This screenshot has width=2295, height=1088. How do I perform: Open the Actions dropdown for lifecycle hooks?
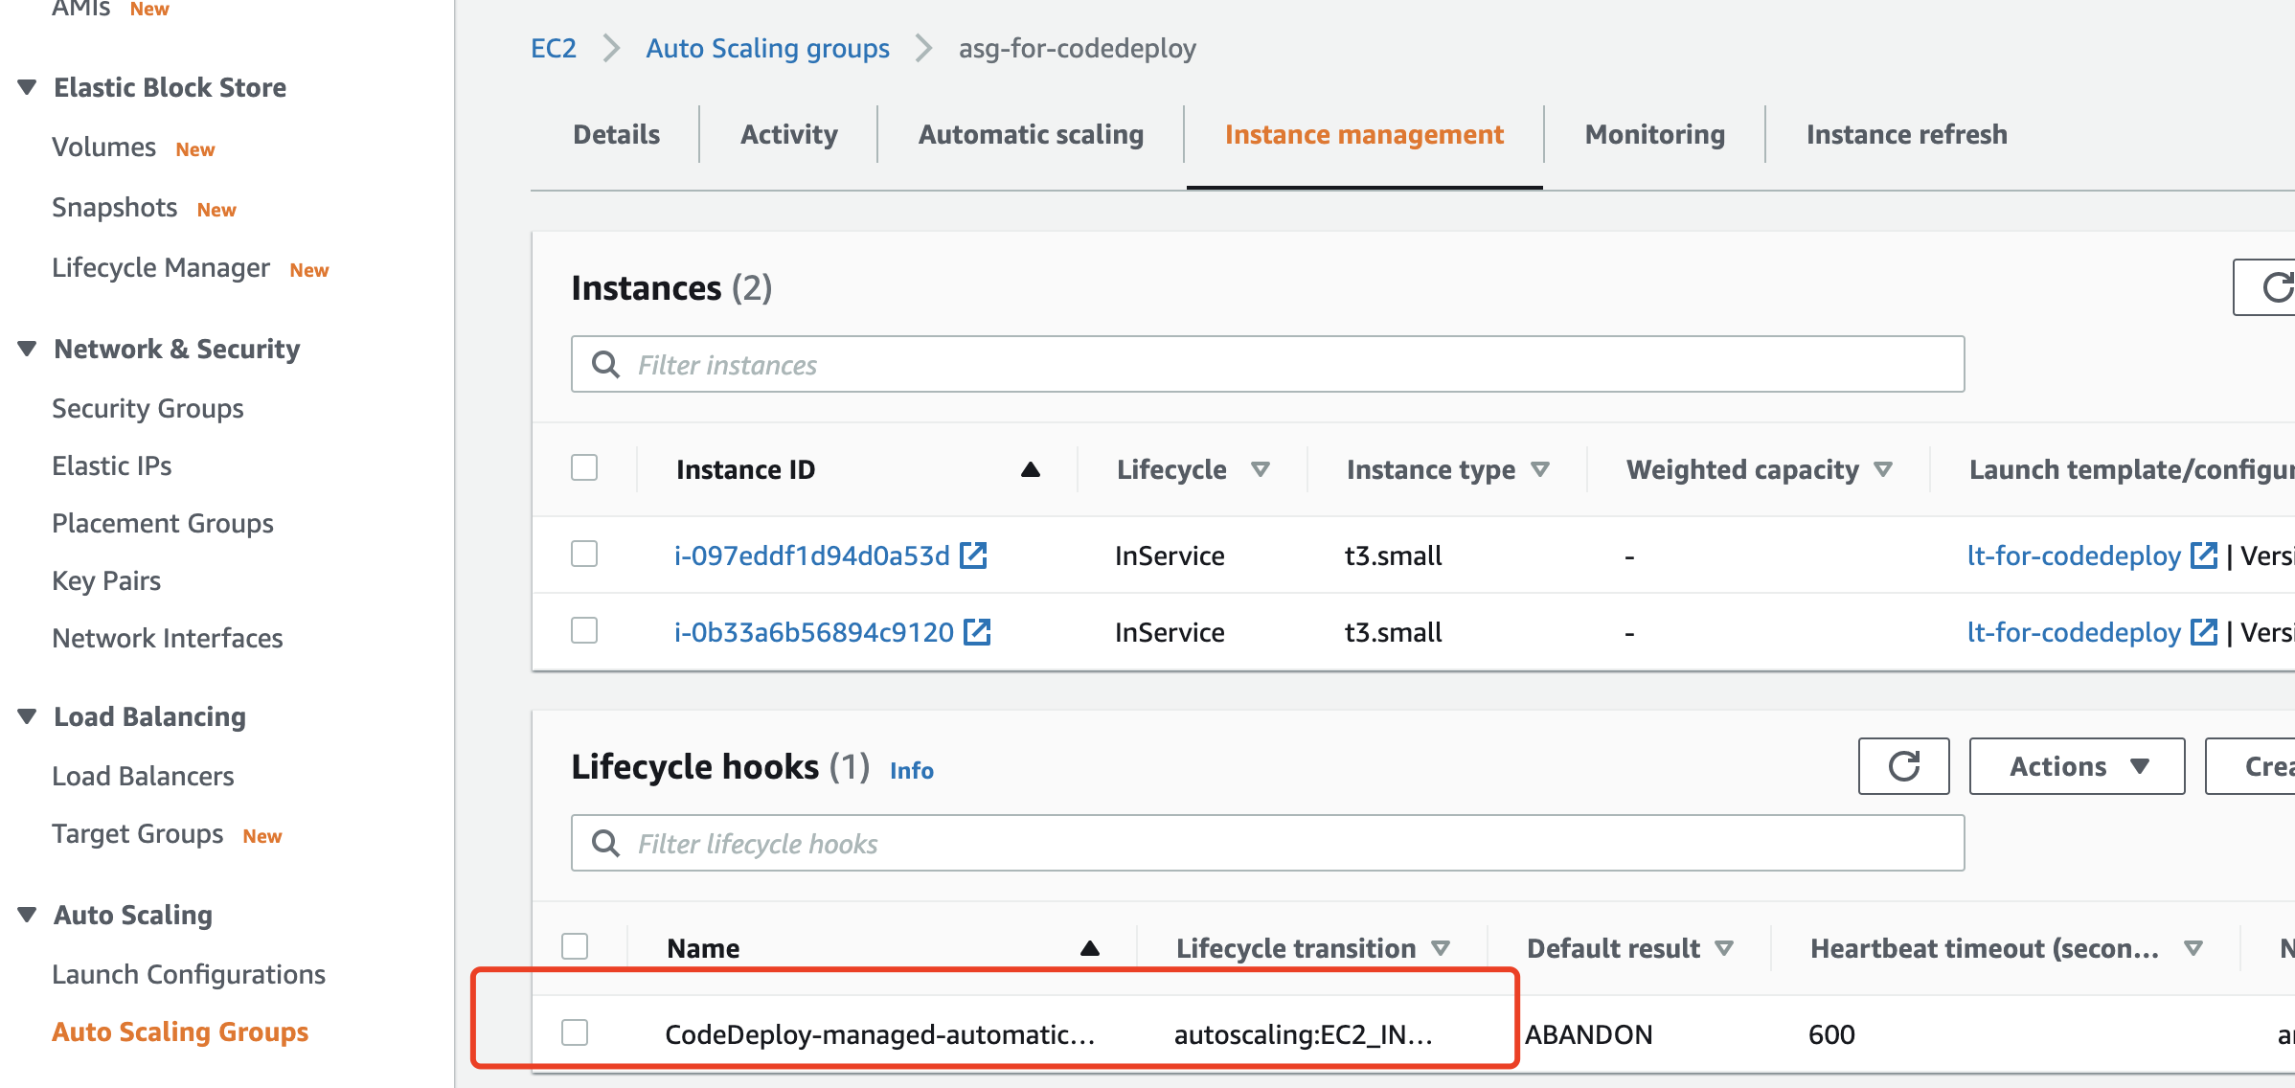tap(2077, 766)
